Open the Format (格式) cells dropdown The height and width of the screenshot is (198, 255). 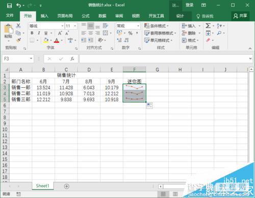click(x=190, y=40)
